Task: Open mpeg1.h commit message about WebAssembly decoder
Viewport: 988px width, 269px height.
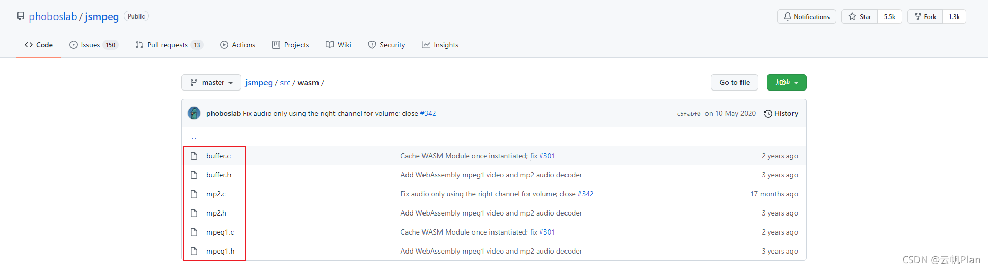Action: point(491,251)
